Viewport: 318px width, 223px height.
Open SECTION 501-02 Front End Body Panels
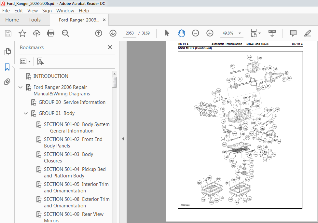pos(73,143)
